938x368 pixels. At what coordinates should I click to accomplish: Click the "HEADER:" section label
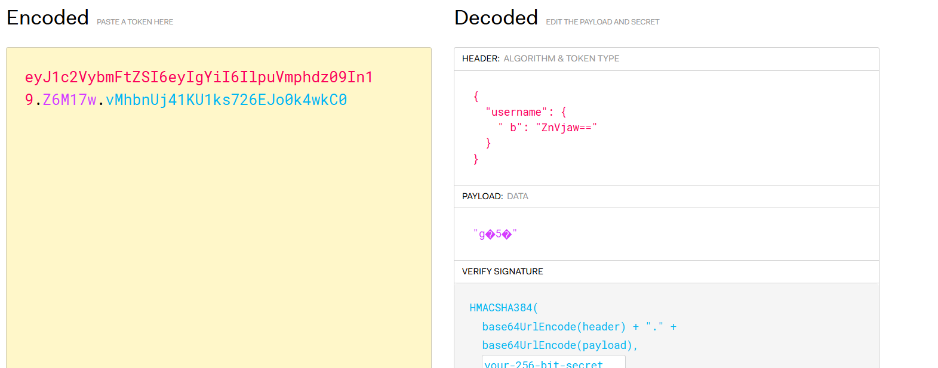[x=481, y=58]
